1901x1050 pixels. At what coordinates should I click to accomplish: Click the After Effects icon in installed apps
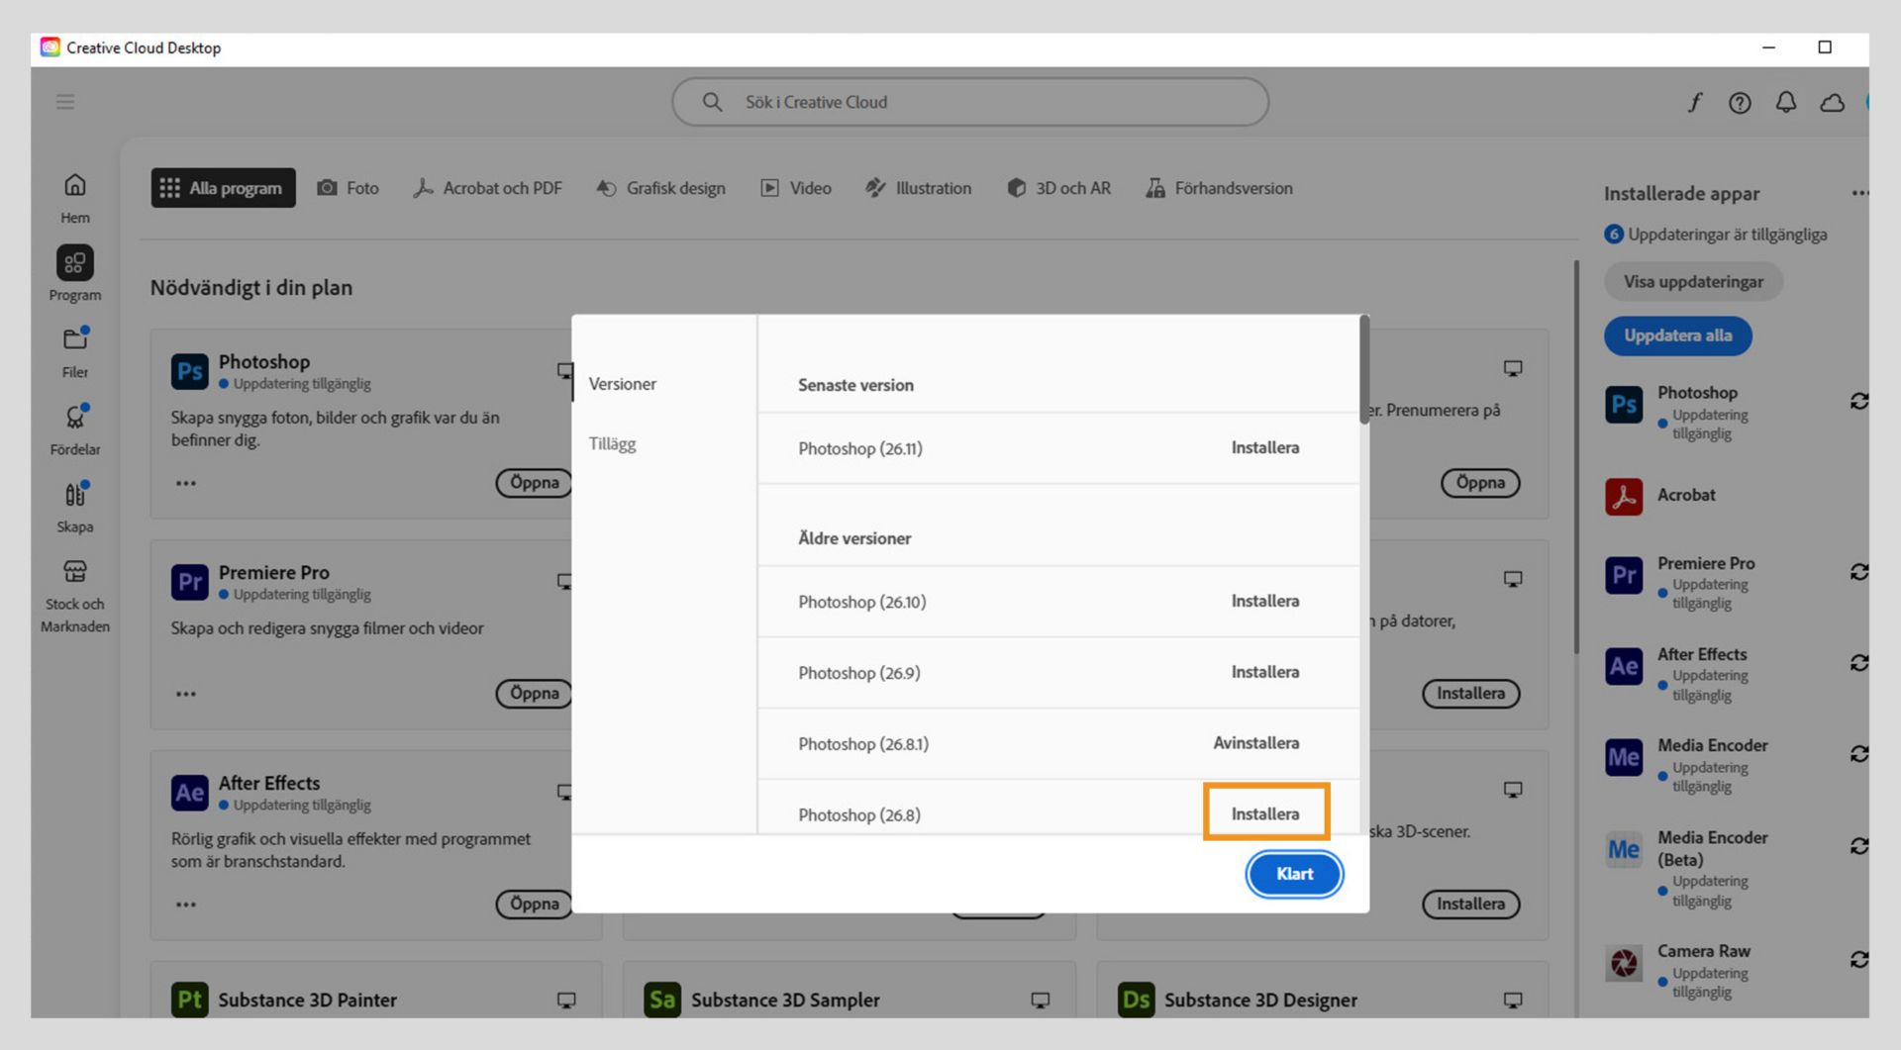1624,666
